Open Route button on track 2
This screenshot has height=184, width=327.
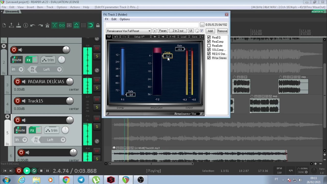(17, 60)
